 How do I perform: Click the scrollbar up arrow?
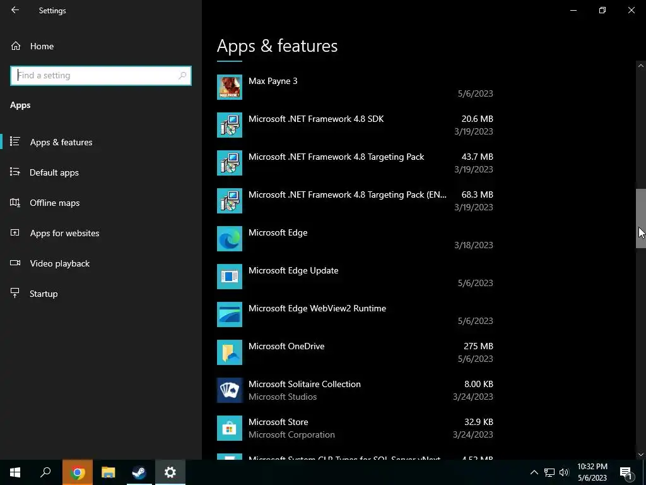pos(641,66)
